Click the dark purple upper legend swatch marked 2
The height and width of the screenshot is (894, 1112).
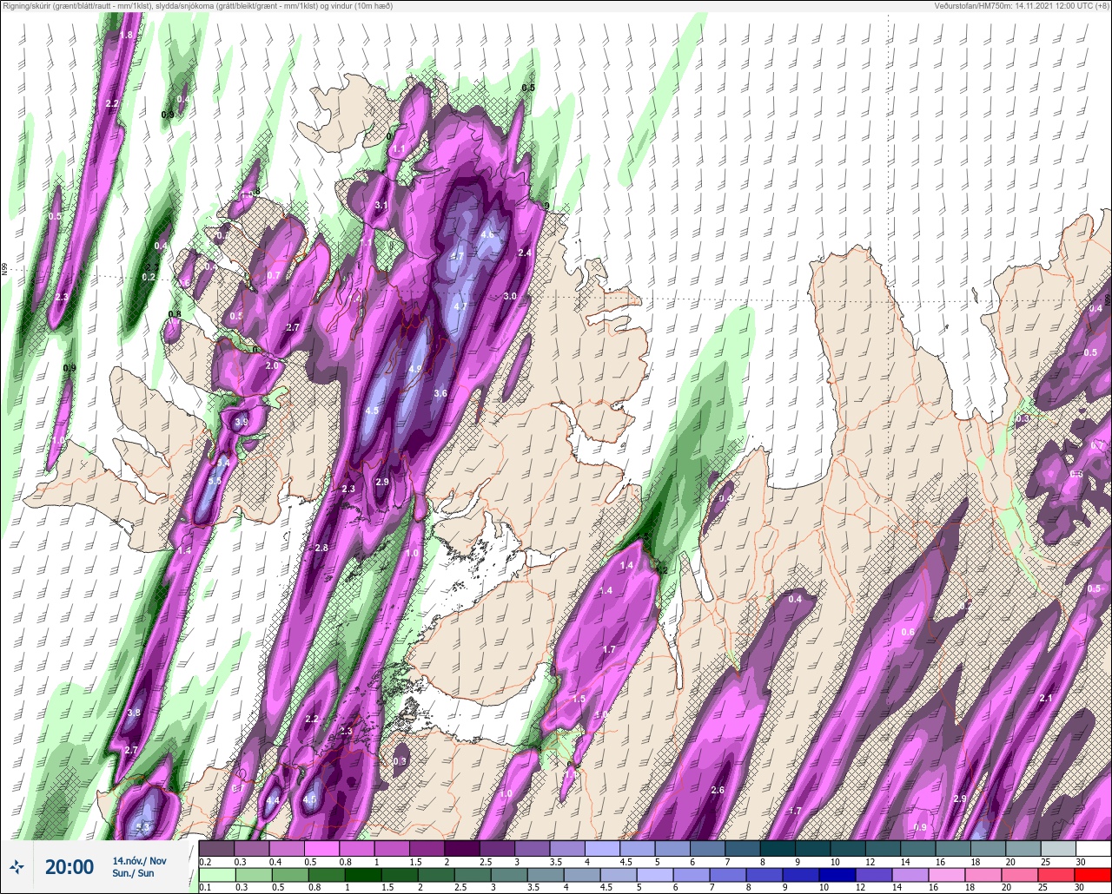462,848
